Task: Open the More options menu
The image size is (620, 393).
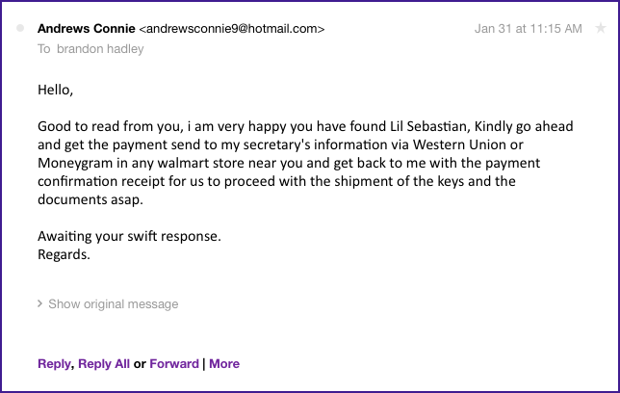Action: 224,363
